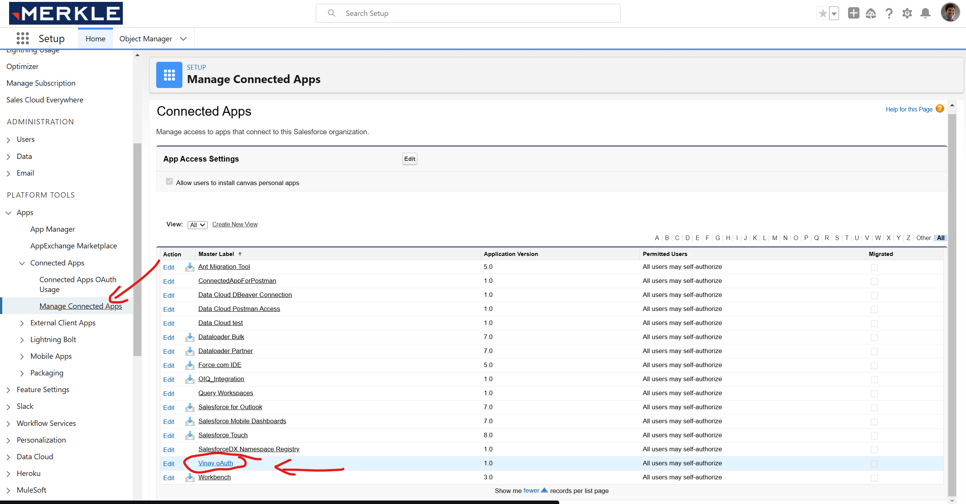Sort by the Permitted Users column header
This screenshot has width=966, height=504.
click(665, 254)
